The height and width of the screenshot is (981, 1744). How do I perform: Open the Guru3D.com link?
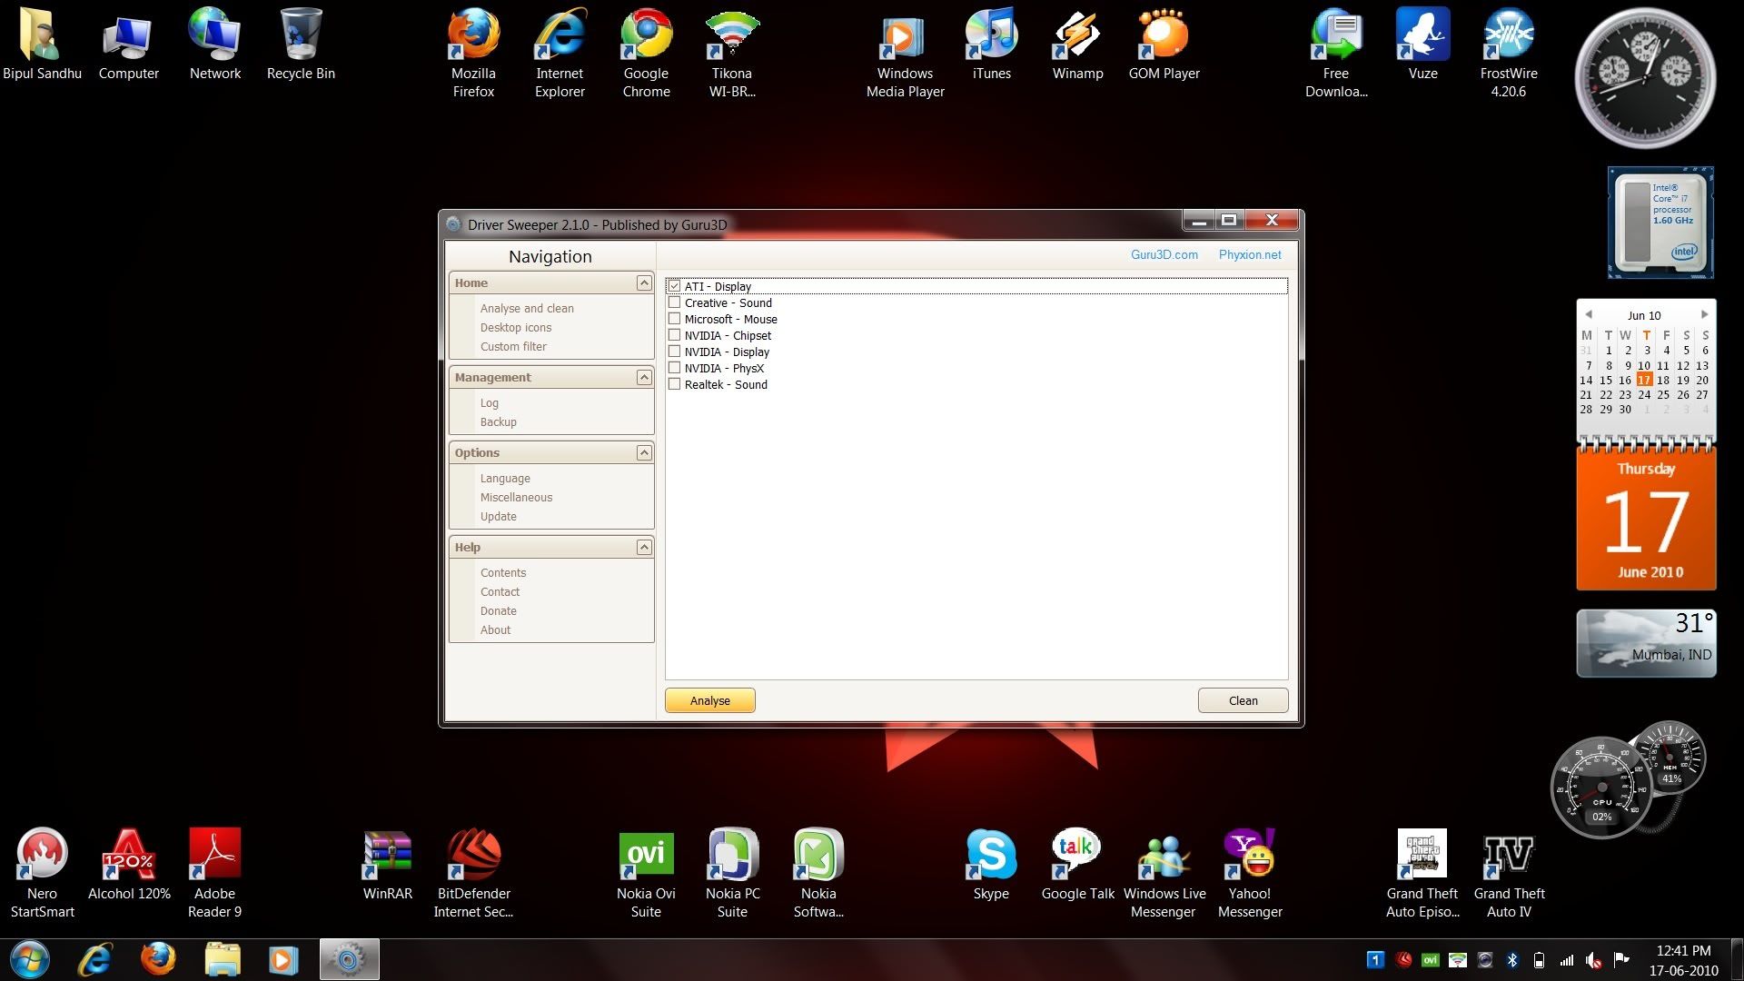(x=1164, y=254)
